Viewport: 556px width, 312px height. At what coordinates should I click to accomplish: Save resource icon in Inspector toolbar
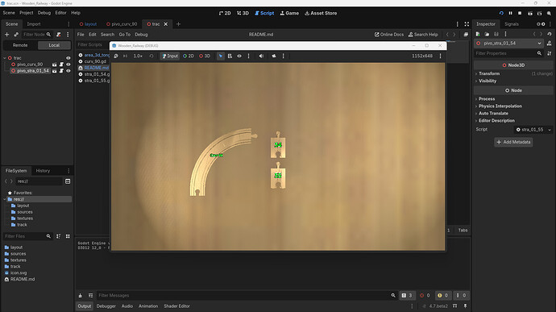click(496, 34)
